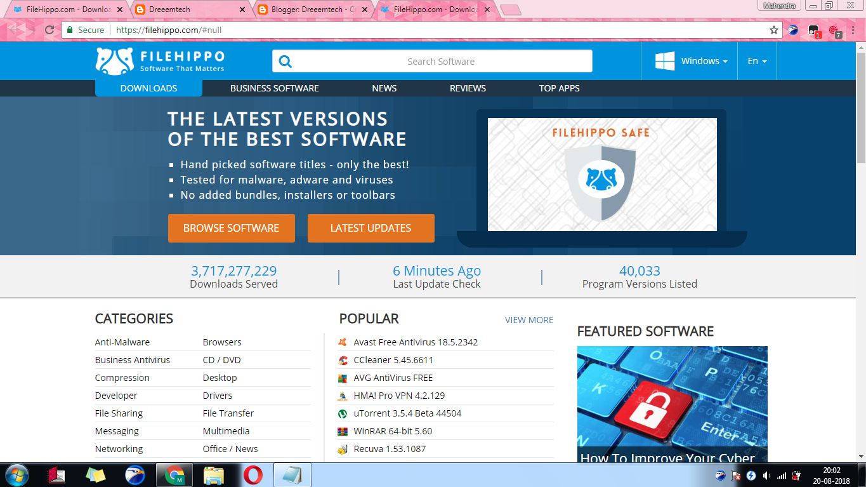
Task: Click the Secure padlock in address bar
Action: (70, 29)
